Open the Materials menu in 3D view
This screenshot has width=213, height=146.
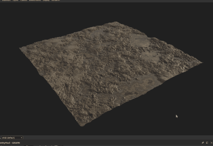point(6,0)
